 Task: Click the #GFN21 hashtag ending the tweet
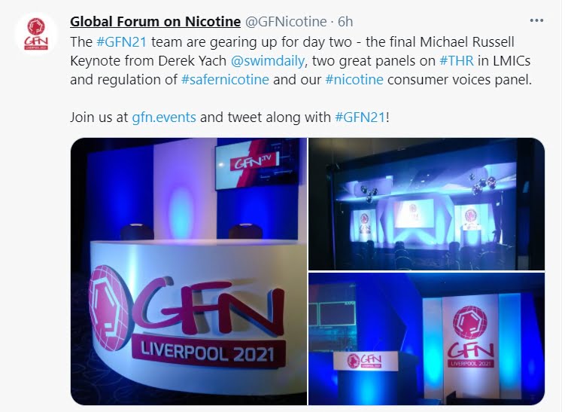360,117
